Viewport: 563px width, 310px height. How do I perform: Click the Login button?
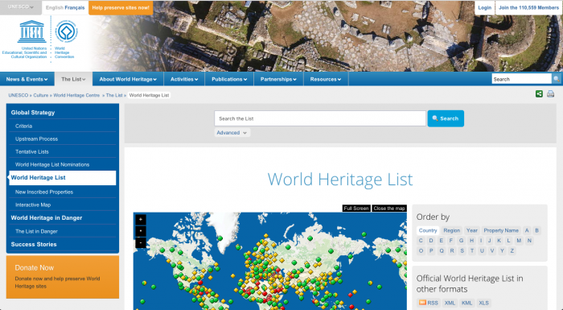click(x=484, y=7)
